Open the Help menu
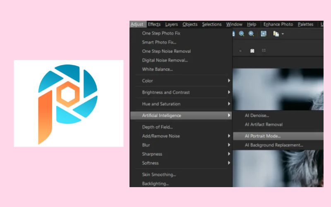This screenshot has width=331, height=207. click(x=252, y=24)
